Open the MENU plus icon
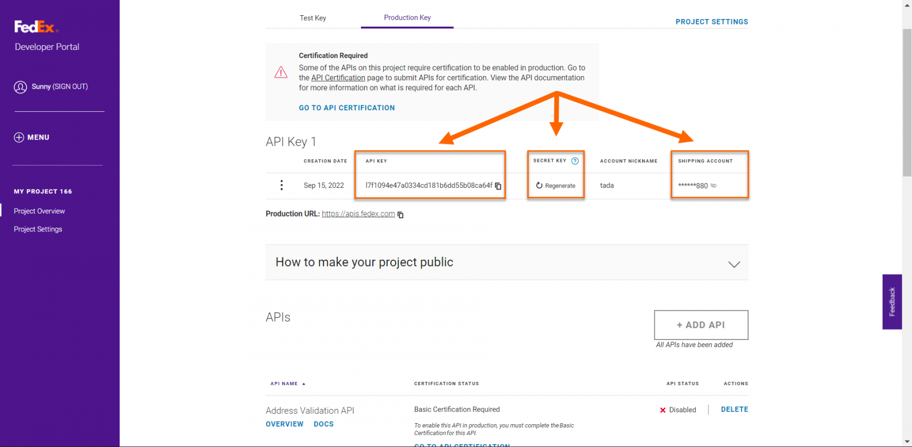The width and height of the screenshot is (912, 447). pyautogui.click(x=19, y=137)
